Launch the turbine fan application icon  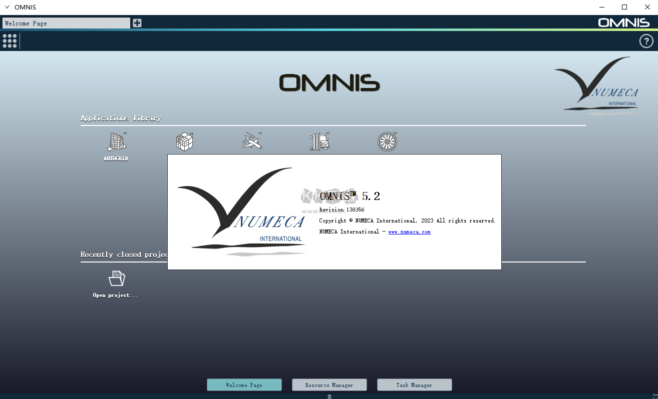coord(387,141)
